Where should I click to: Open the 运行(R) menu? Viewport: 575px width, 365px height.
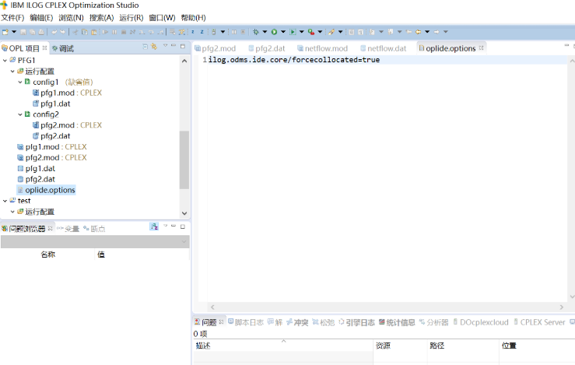click(131, 18)
